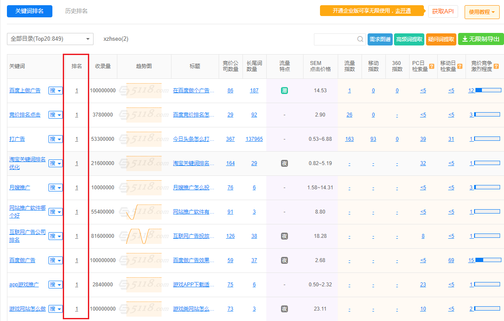Click help icon beside 移动日检索量 header
The height and width of the screenshot is (321, 504).
point(459,66)
